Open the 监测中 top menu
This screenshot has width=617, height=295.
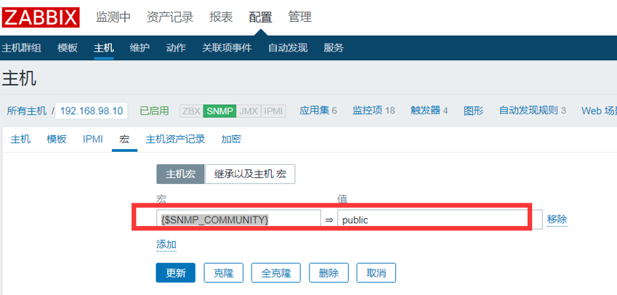(x=113, y=17)
